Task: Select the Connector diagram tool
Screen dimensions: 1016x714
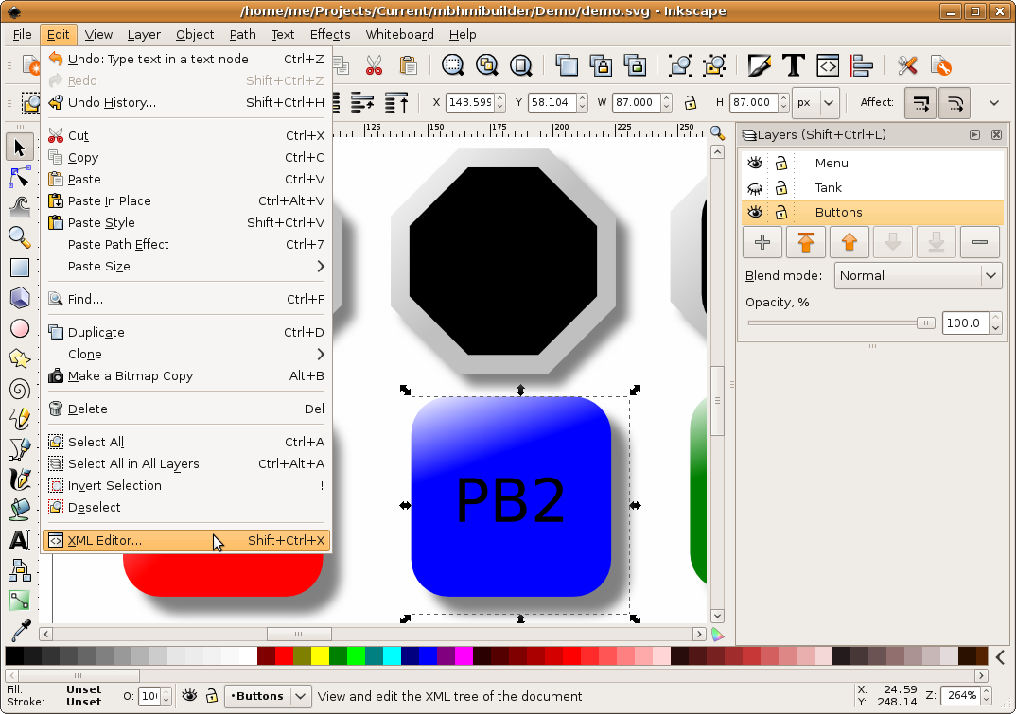Action: point(20,570)
